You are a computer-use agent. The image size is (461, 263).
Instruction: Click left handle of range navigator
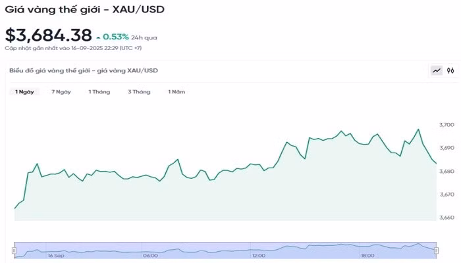pyautogui.click(x=14, y=250)
